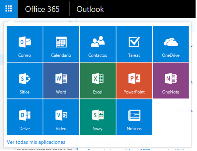Launch the Video app tile
This screenshot has height=151, width=197.
pos(61,117)
